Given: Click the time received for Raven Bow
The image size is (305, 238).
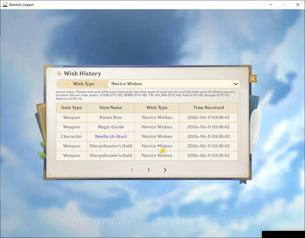Looking at the screenshot, I should click(x=208, y=118).
